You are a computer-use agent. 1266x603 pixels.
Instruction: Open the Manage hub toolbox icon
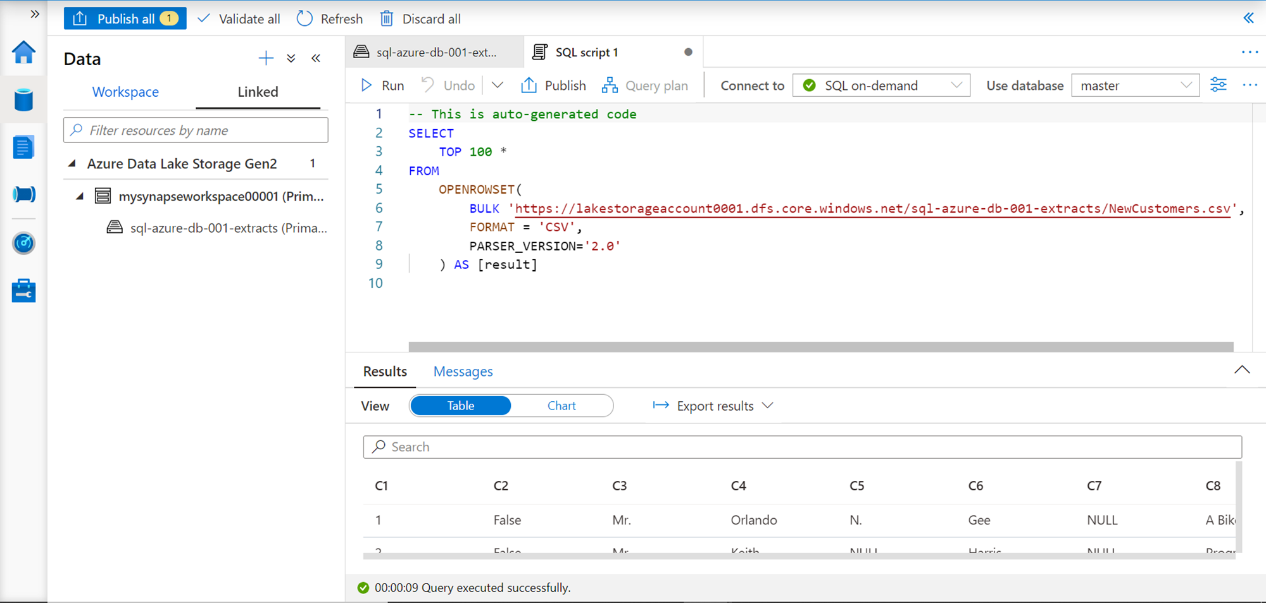coord(23,291)
